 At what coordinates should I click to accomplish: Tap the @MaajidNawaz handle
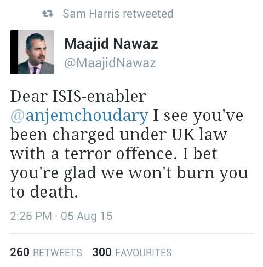[x=110, y=63]
